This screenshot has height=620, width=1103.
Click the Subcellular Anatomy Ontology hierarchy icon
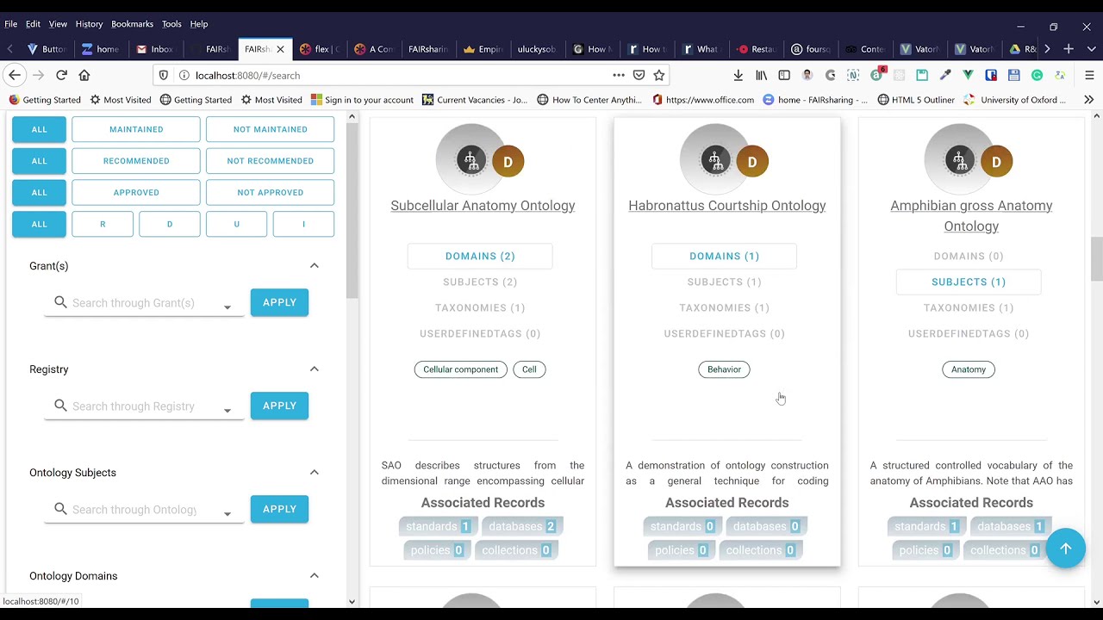(470, 160)
